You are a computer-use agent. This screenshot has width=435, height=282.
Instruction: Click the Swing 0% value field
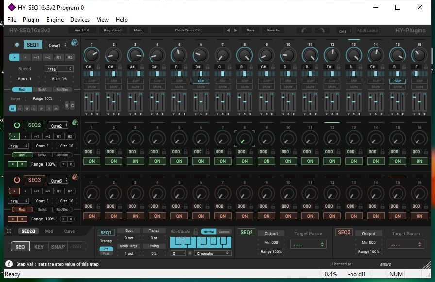point(154,253)
